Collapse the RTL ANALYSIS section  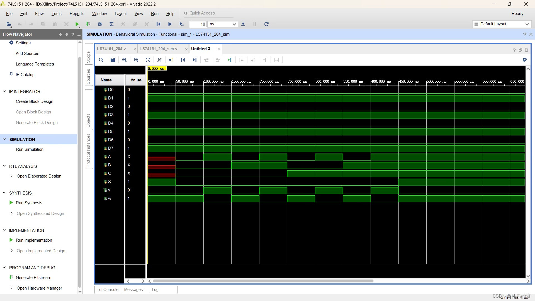coord(4,166)
